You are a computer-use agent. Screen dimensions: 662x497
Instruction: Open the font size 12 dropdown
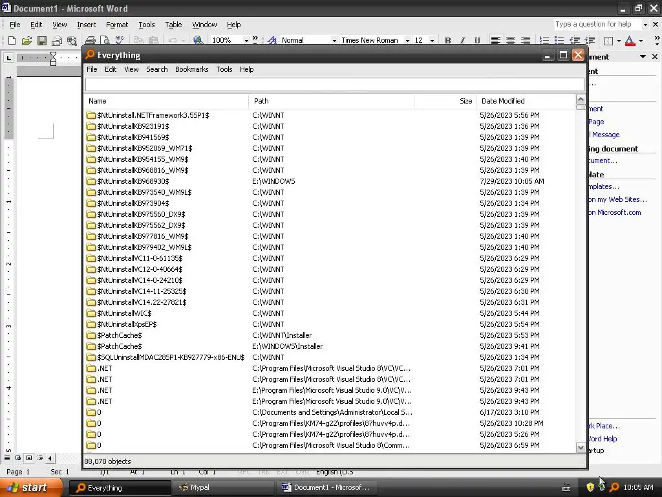432,40
